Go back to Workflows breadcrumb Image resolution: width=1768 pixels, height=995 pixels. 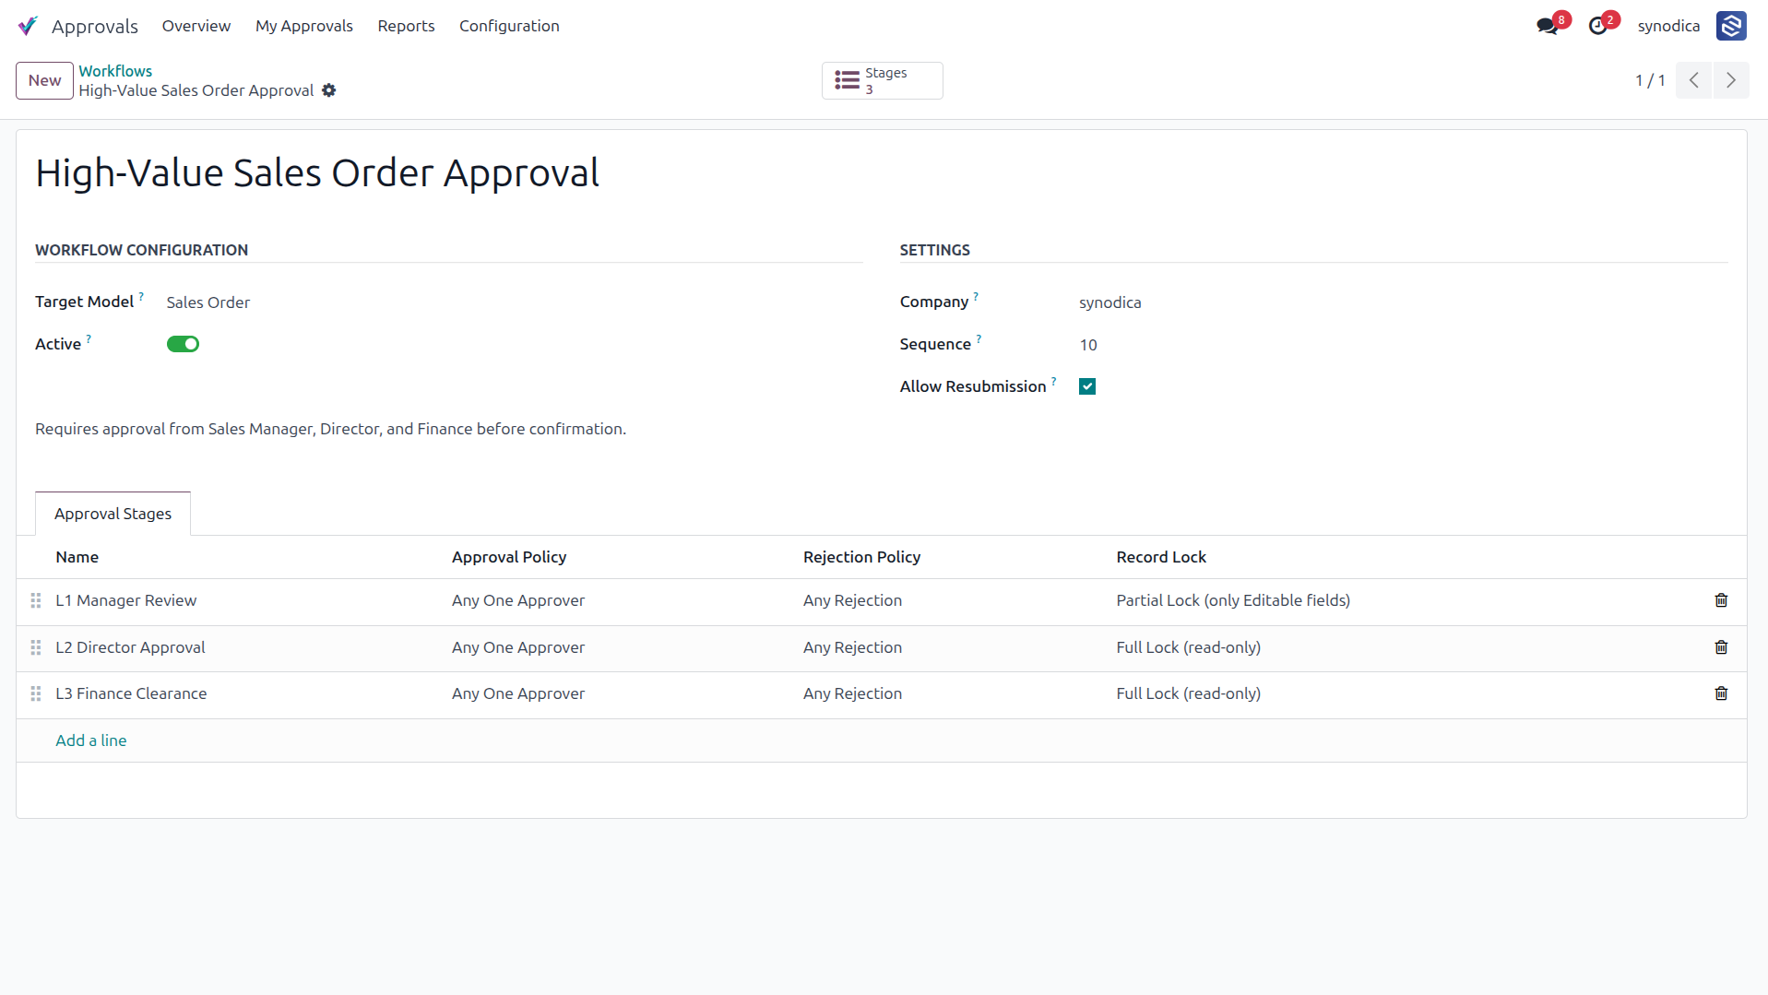[x=115, y=71]
